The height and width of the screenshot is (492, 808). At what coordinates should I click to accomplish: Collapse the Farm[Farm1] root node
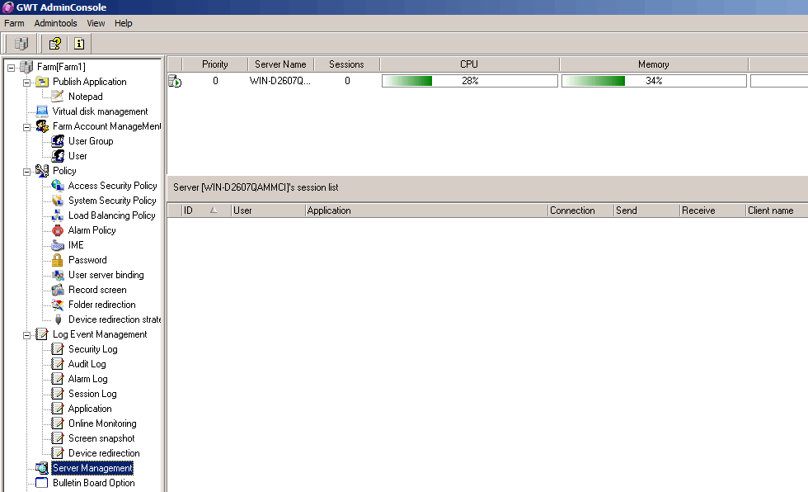coord(11,67)
